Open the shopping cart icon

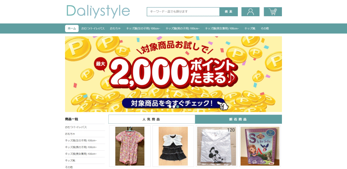273,12
